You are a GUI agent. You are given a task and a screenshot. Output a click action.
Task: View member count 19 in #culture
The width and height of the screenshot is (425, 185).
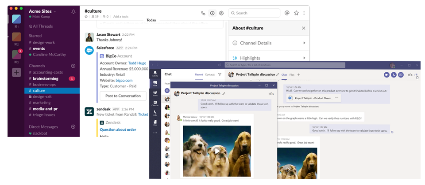[95, 16]
